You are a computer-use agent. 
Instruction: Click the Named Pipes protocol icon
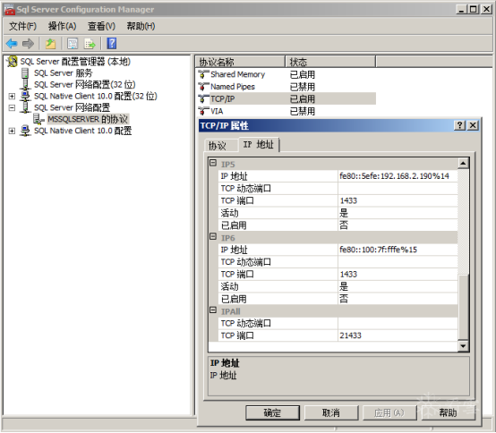pos(203,87)
